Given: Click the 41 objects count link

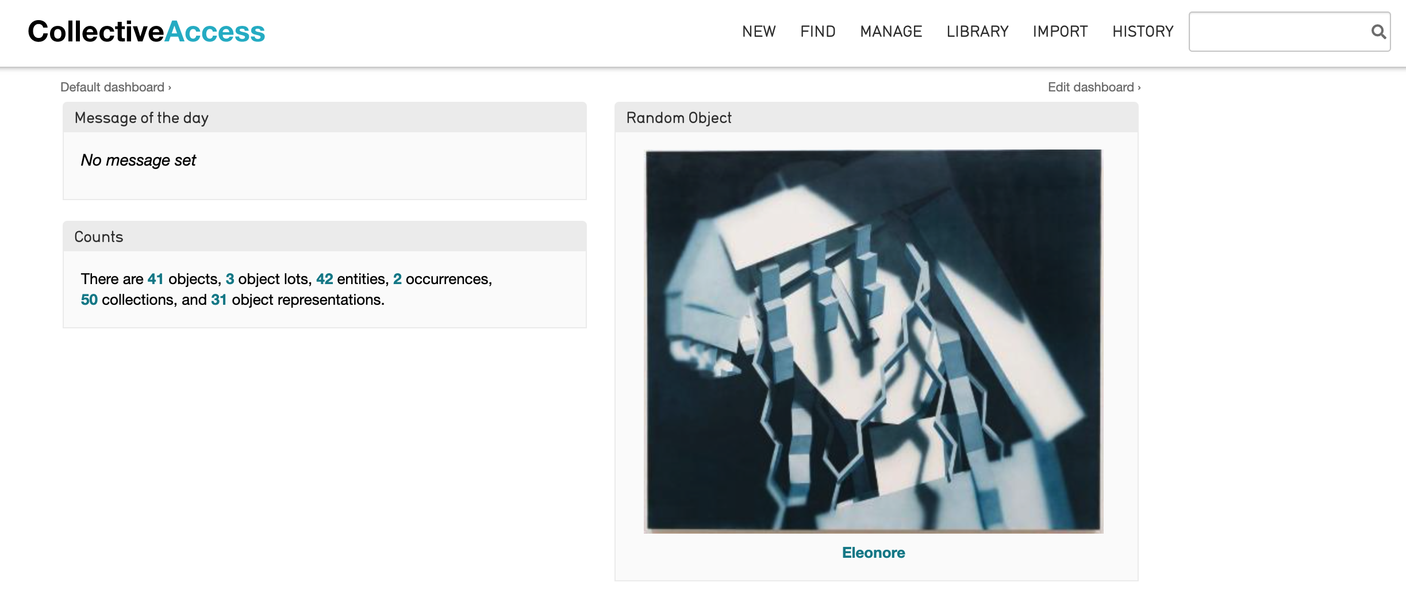Looking at the screenshot, I should click(x=155, y=279).
